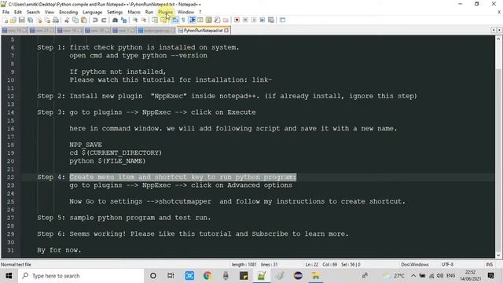Screen dimensions: 503x283
Task: Save the current file via toolbar
Action: tap(21, 20)
